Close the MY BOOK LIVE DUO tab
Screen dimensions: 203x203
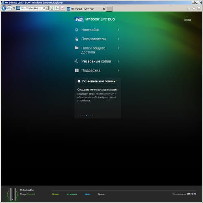click(104, 9)
